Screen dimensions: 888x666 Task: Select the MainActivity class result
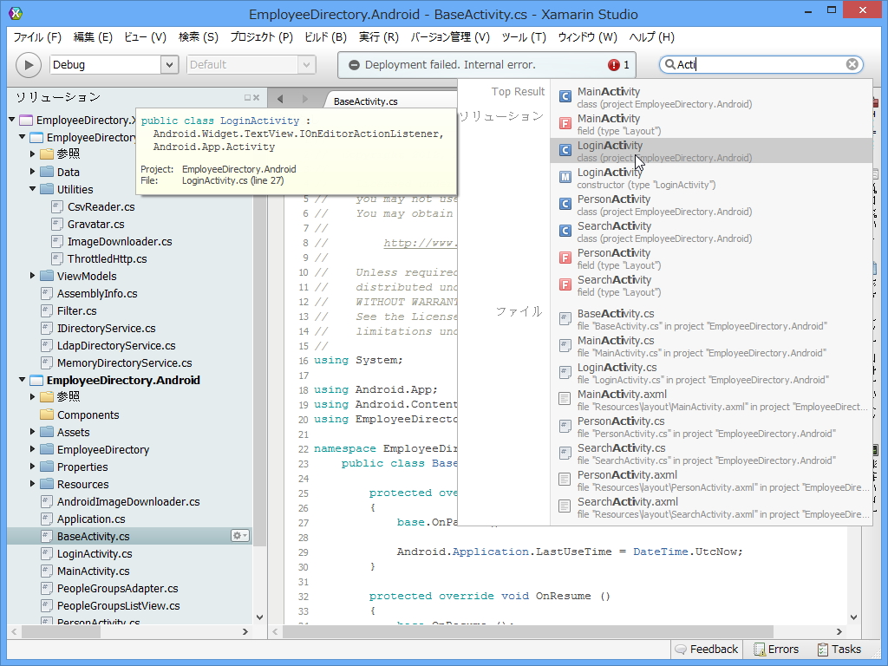point(664,97)
